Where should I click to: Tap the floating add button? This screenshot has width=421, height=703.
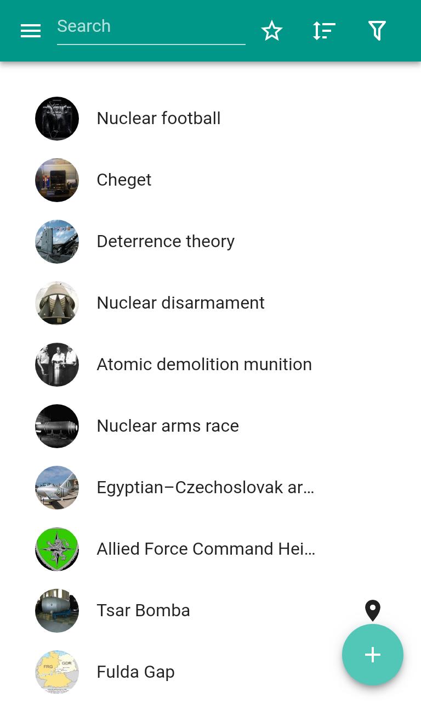(x=373, y=655)
